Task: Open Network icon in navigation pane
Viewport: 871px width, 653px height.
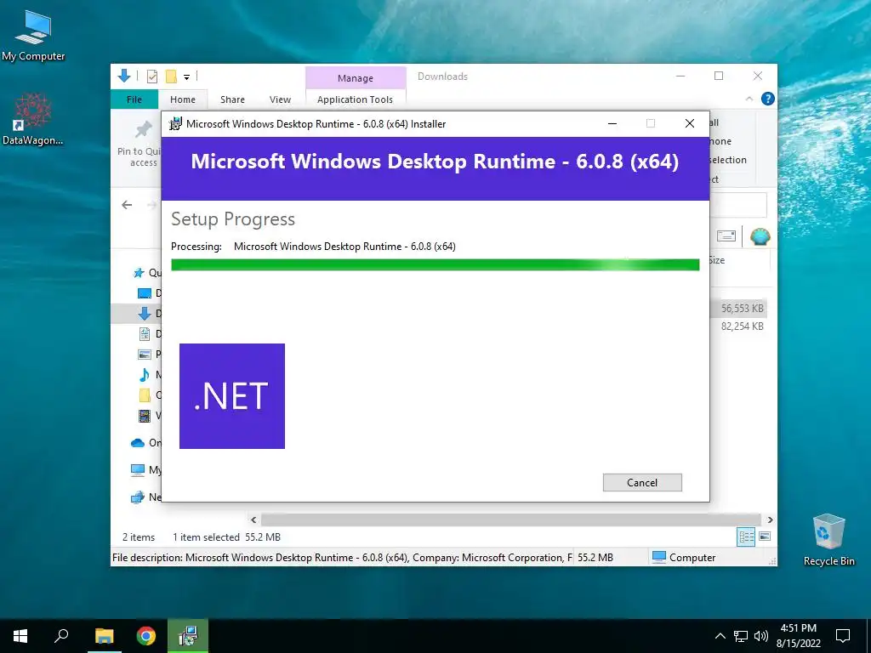Action: click(x=137, y=497)
